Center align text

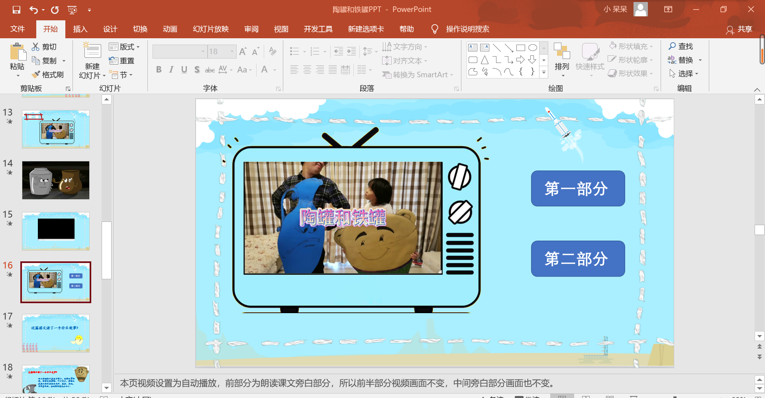tap(307, 70)
